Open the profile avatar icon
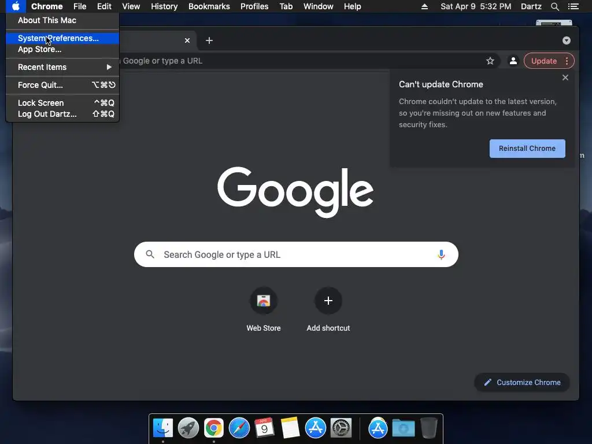This screenshot has height=444, width=592. (513, 61)
